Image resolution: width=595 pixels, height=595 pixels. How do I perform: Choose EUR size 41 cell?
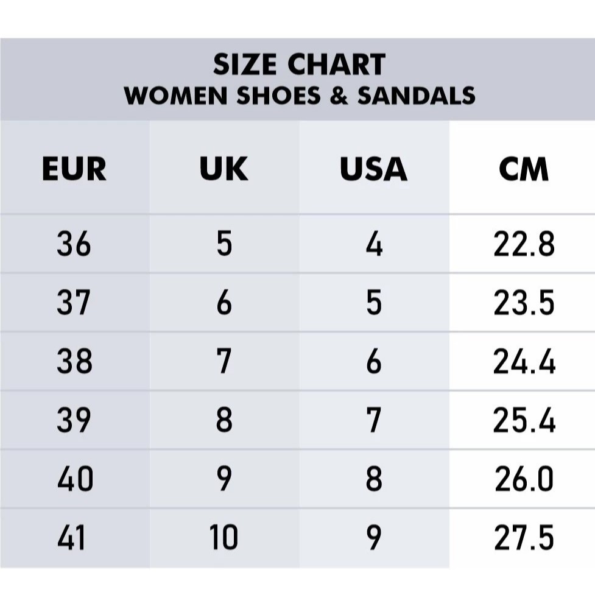[72, 538]
